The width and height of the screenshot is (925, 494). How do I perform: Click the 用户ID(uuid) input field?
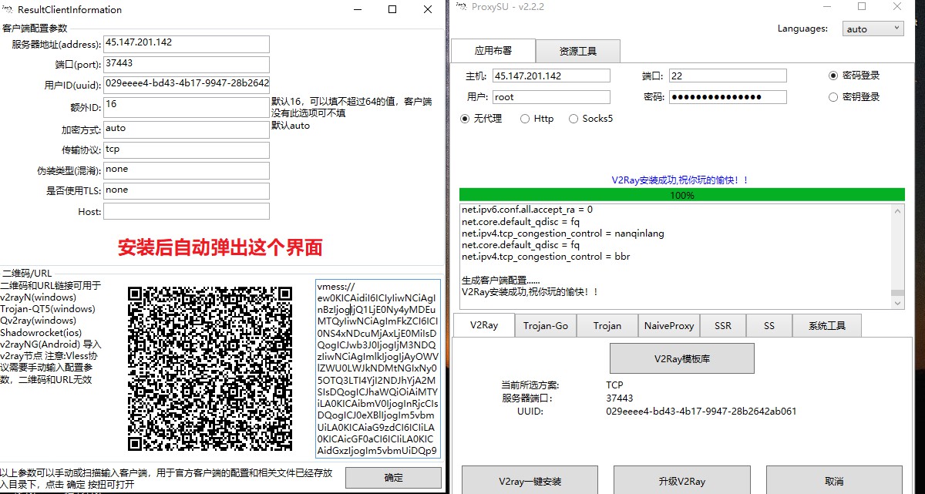pyautogui.click(x=187, y=84)
